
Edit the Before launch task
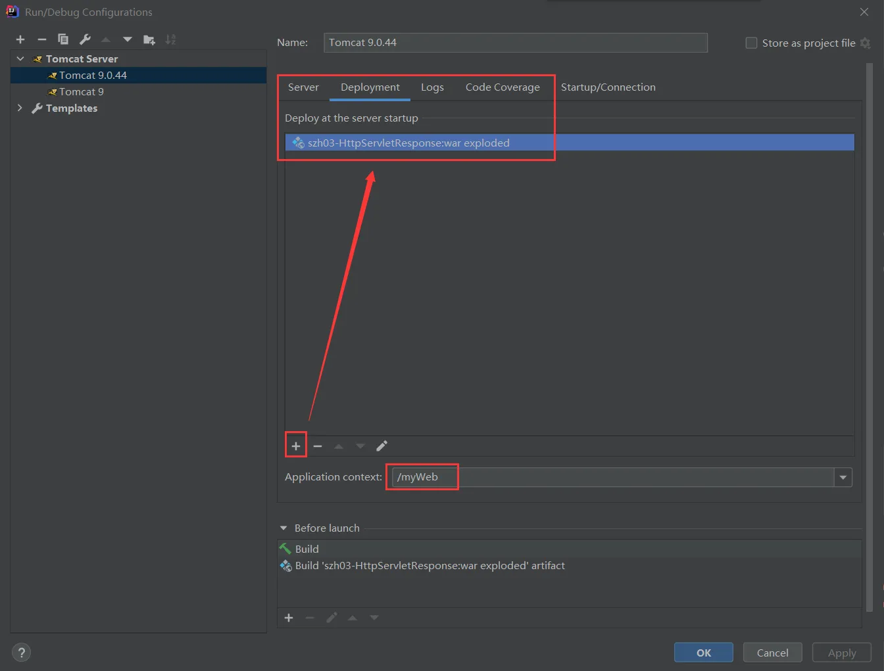tap(331, 618)
